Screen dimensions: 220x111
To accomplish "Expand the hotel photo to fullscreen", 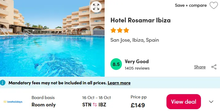I will click(x=96, y=7).
